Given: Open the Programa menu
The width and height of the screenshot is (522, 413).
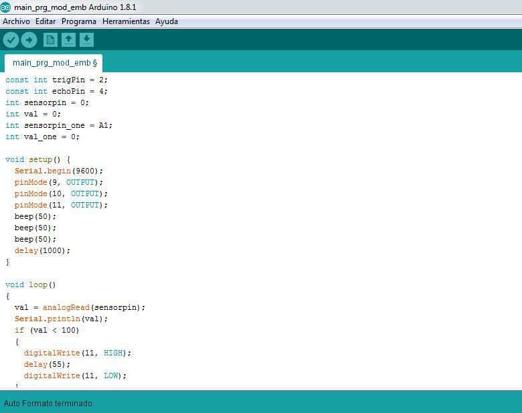Looking at the screenshot, I should pyautogui.click(x=79, y=21).
